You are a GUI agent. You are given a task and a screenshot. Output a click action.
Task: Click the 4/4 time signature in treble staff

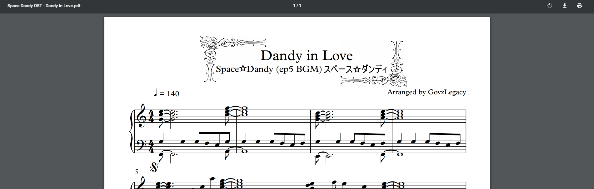[x=151, y=116]
